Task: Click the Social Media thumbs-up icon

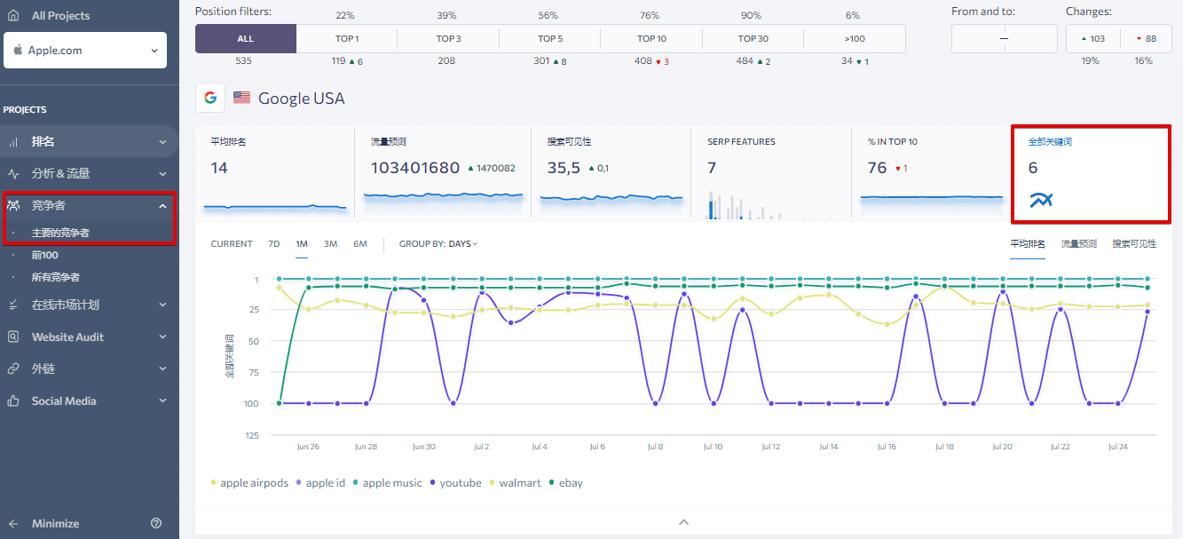Action: (x=13, y=400)
